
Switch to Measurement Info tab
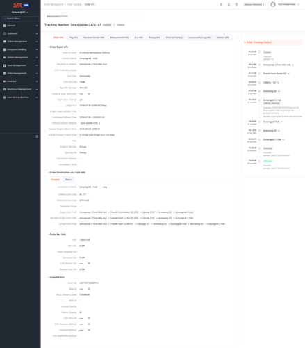coord(119,38)
